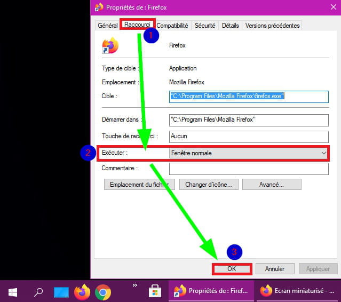The height and width of the screenshot is (302, 341).
Task: Show hidden taskbar toolbar items chevron
Action: pos(135,285)
